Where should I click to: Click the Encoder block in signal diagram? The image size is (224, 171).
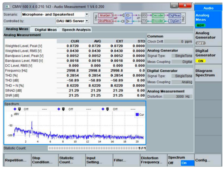[x=158, y=21]
